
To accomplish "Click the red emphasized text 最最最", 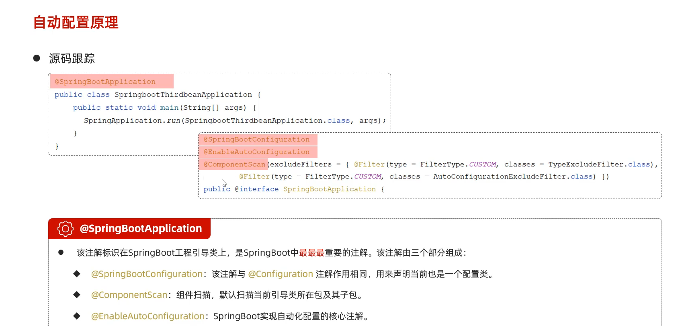I will click(312, 253).
